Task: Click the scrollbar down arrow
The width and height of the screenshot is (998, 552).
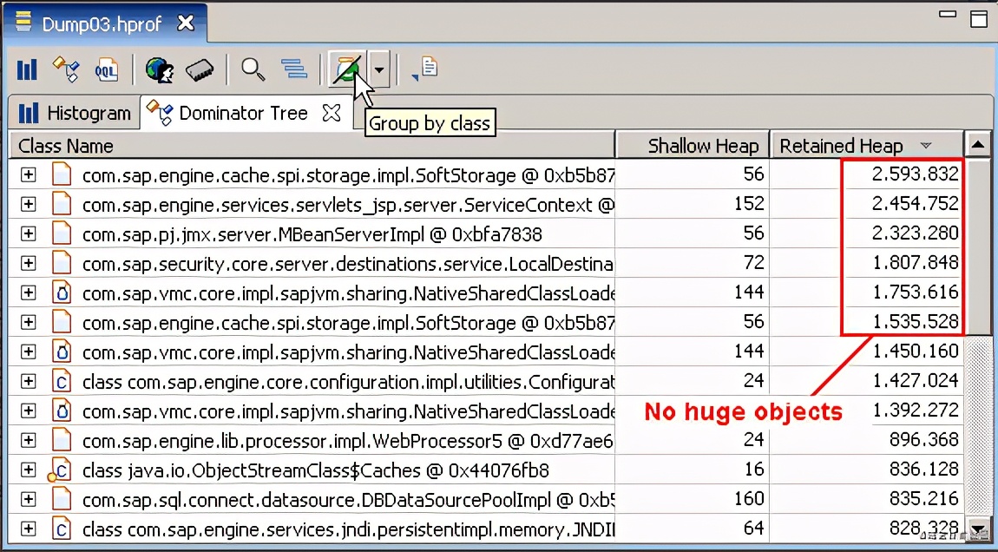Action: point(978,529)
